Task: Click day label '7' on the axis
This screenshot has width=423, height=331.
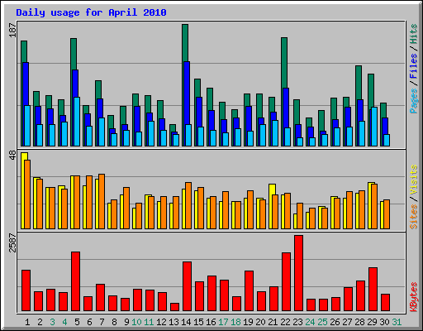Action: tap(102, 322)
